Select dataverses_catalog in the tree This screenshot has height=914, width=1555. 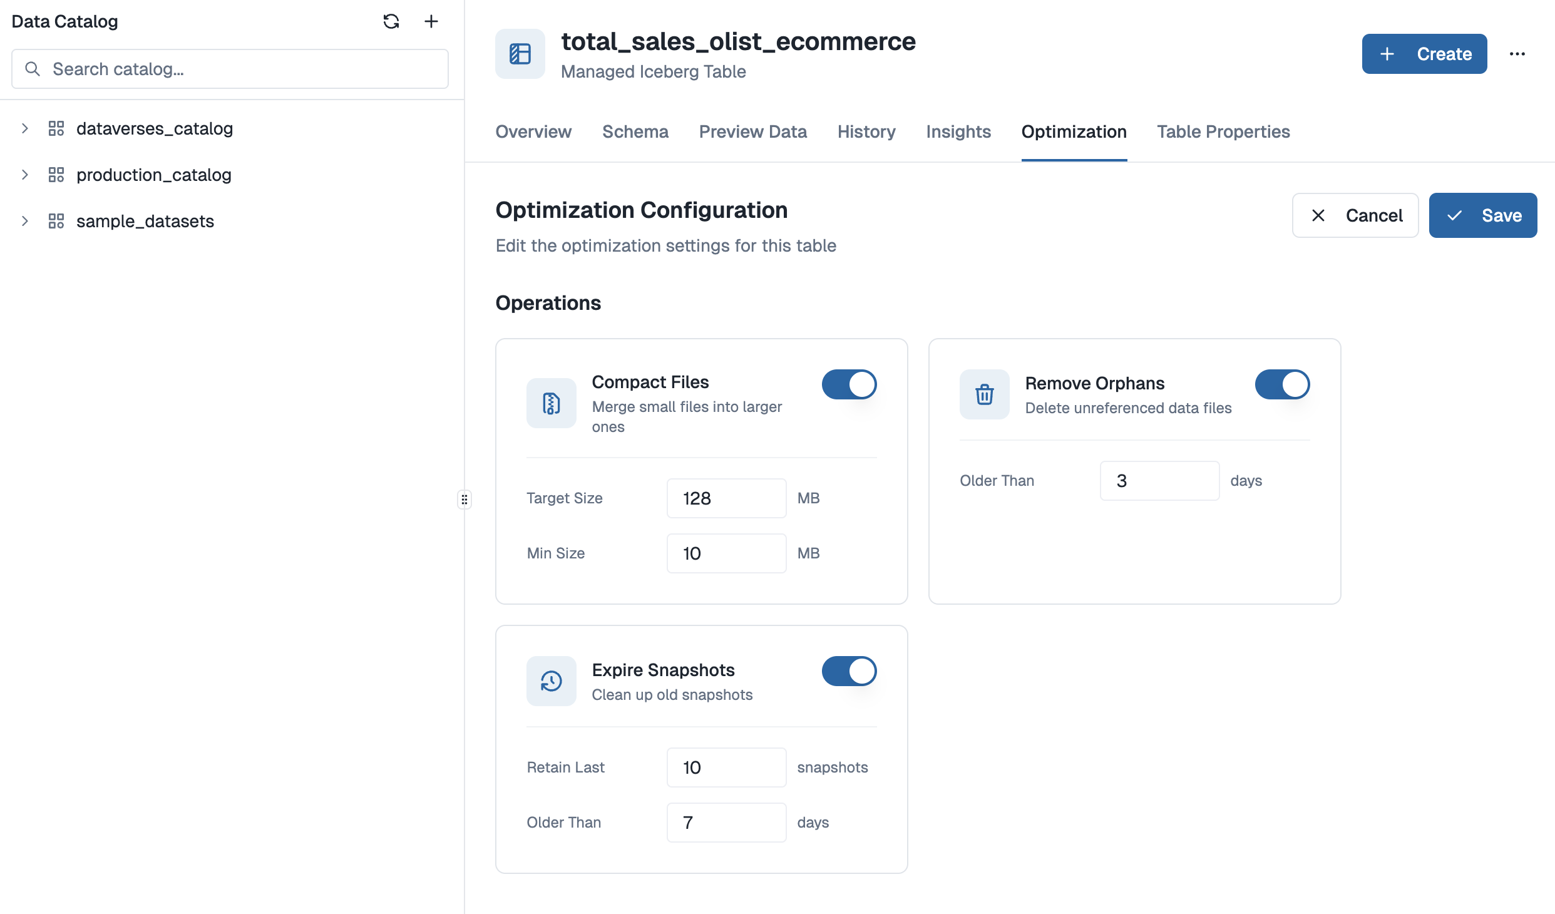(x=155, y=128)
